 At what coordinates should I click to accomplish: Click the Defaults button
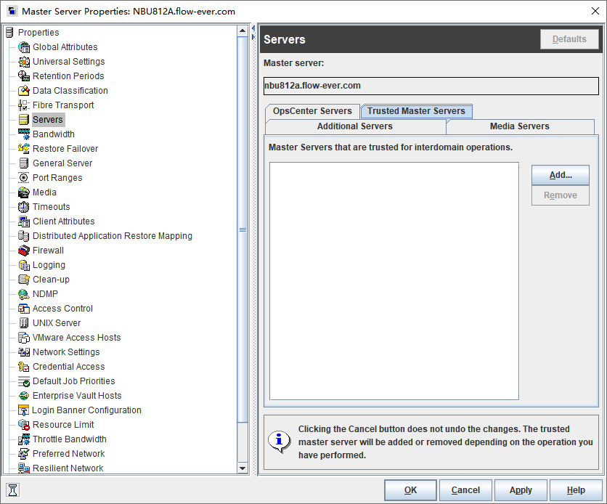569,39
